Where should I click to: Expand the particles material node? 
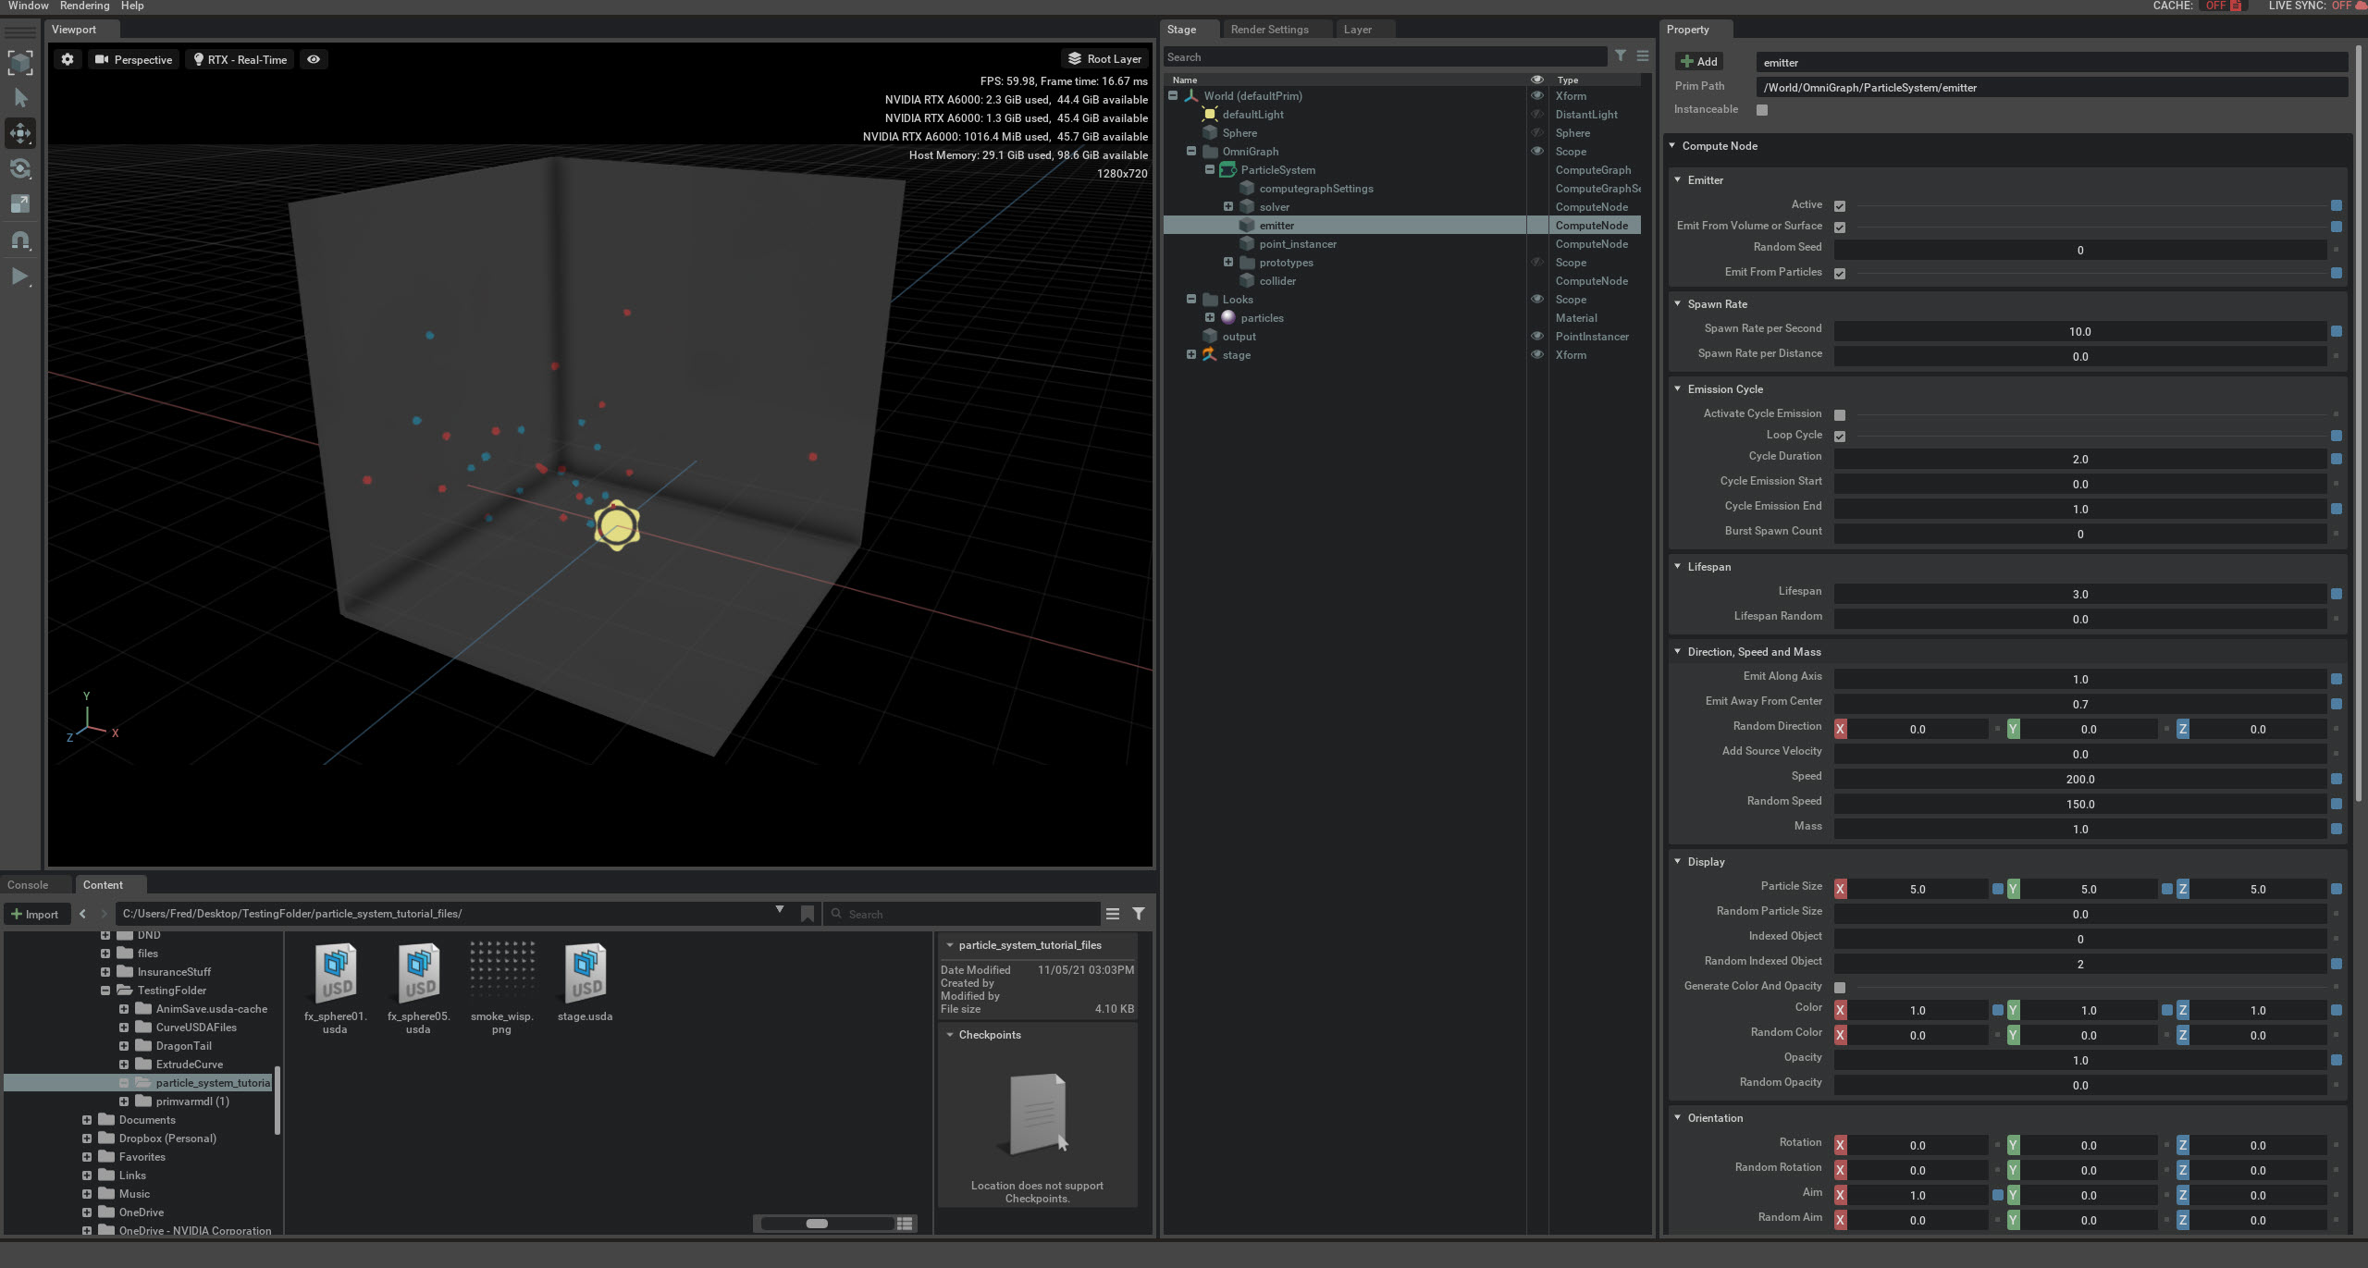pyautogui.click(x=1210, y=317)
